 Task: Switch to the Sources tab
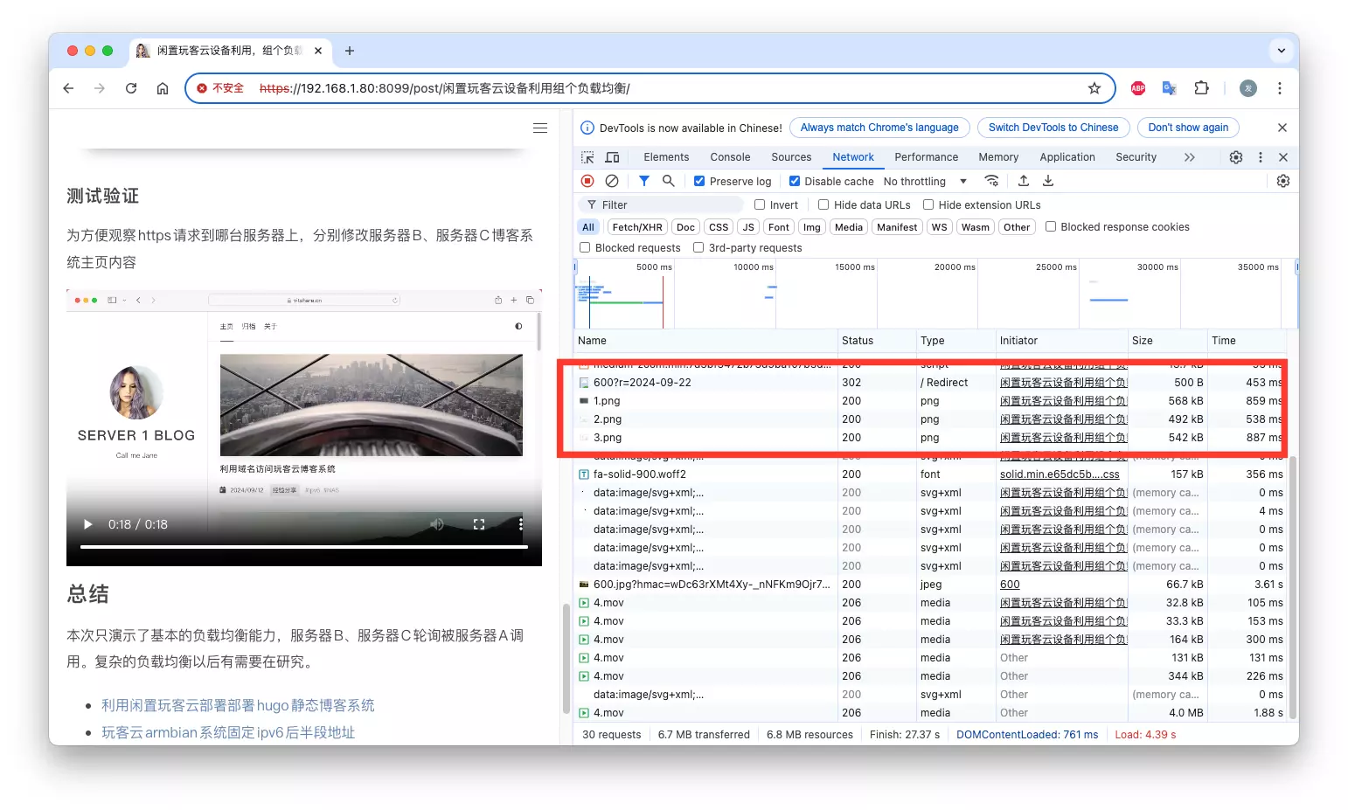(x=791, y=157)
